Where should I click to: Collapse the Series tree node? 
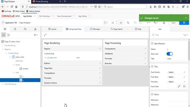(x=14, y=65)
